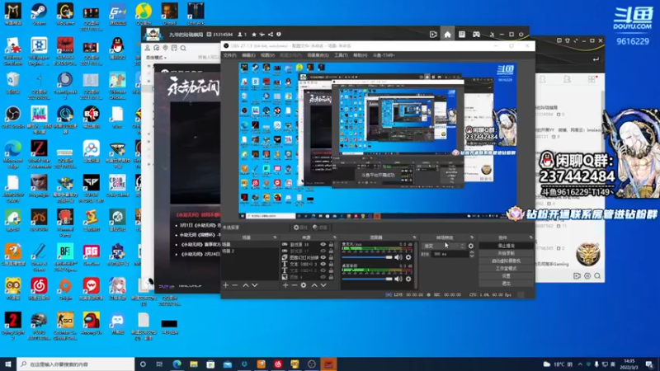The height and width of the screenshot is (371, 660).
Task: Open 自由模式 dropdown in YY window
Action: 156,58
